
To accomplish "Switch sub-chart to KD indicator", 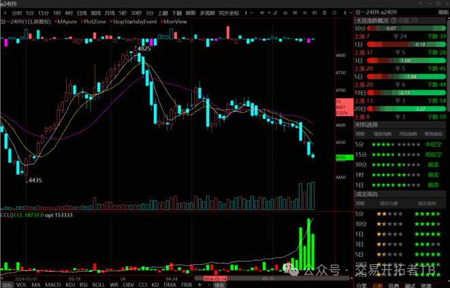I will [x=155, y=285].
